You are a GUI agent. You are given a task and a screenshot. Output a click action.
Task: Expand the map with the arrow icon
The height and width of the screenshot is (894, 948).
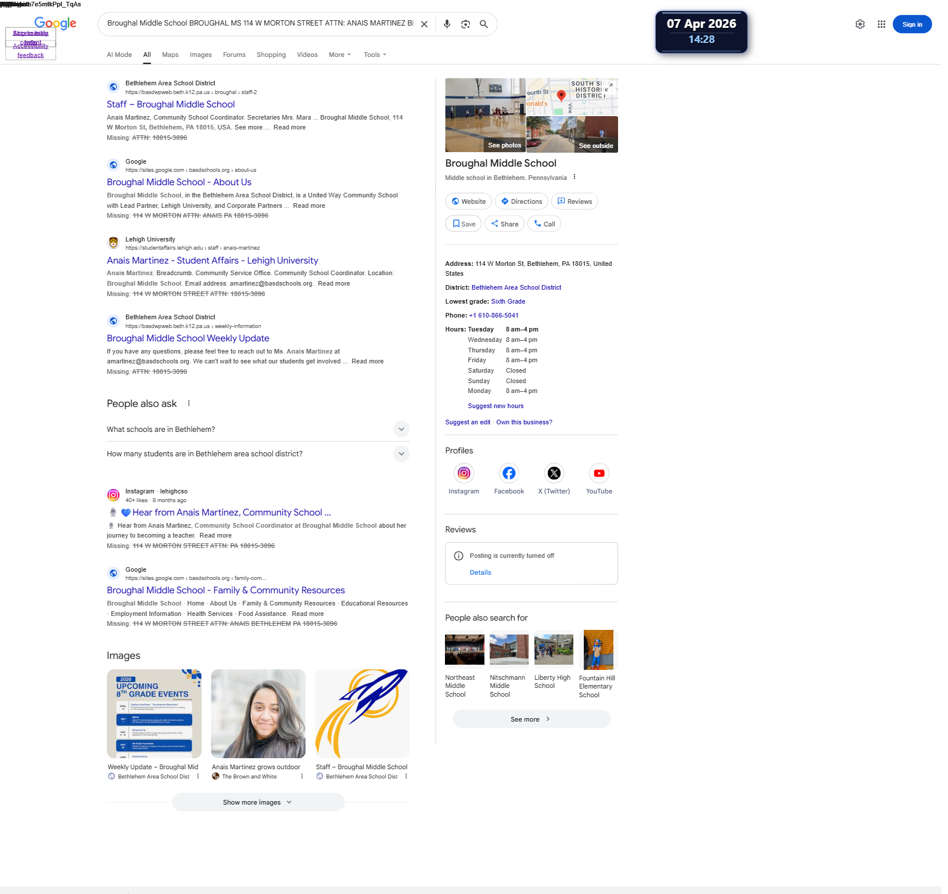[x=608, y=87]
